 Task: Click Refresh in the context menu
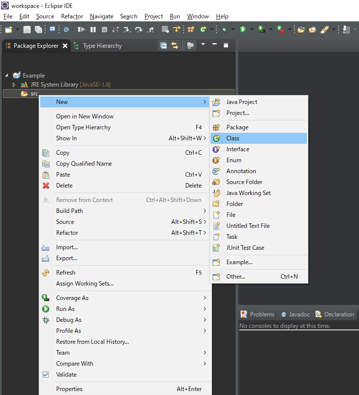click(125, 273)
